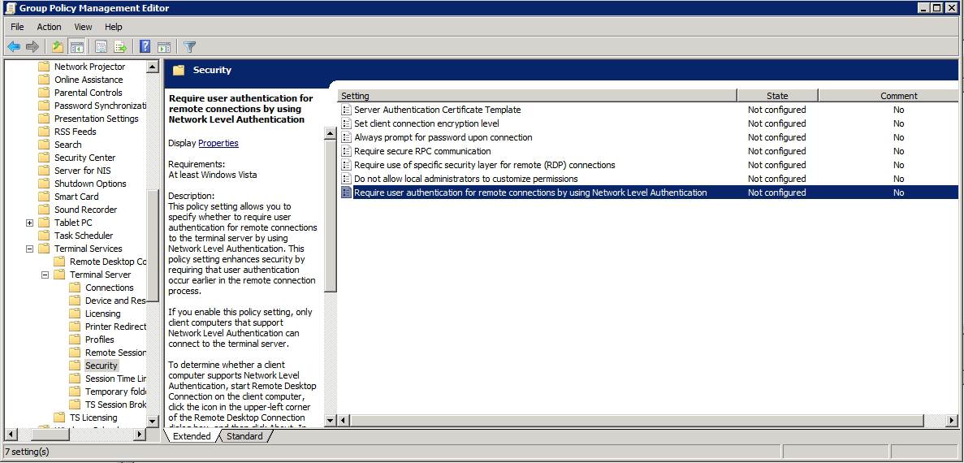Select the Licensing folder in tree
The height and width of the screenshot is (463, 964).
coord(102,314)
